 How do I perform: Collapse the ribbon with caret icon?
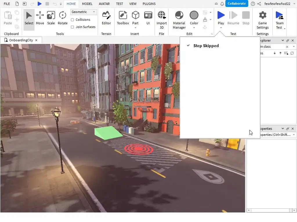click(216, 4)
